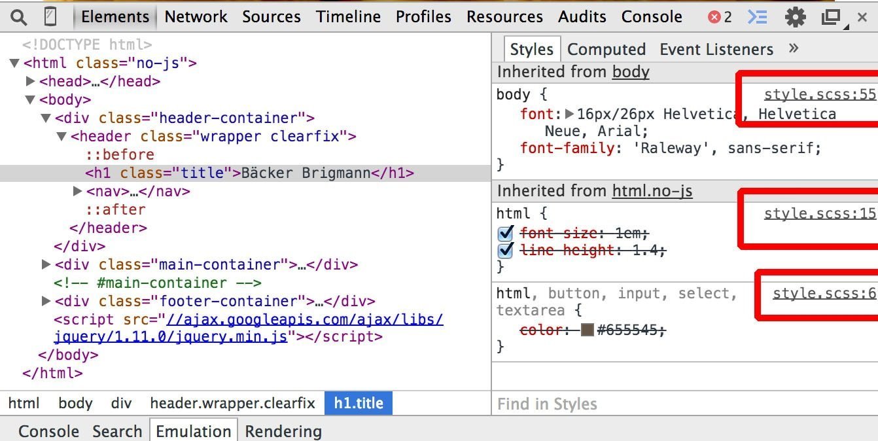This screenshot has height=441, width=878.
Task: Select the Styles sidebar tab
Action: click(531, 49)
